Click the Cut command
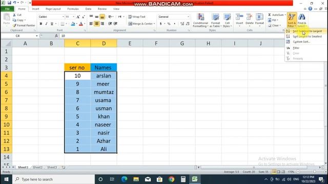The width and height of the screenshot is (328, 184). [x=17, y=15]
